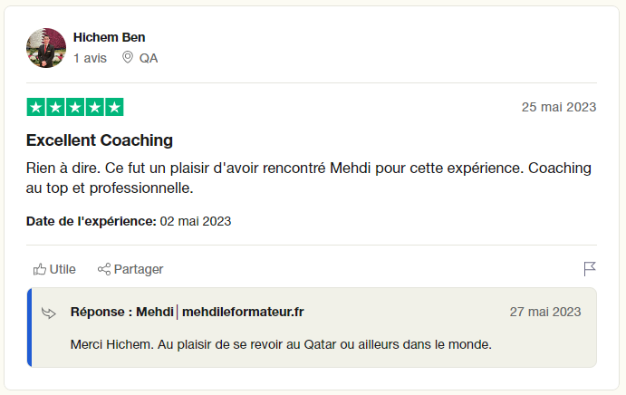Screen dimensions: 626x395
Task: Click the five-star green rating
Action: tap(75, 107)
